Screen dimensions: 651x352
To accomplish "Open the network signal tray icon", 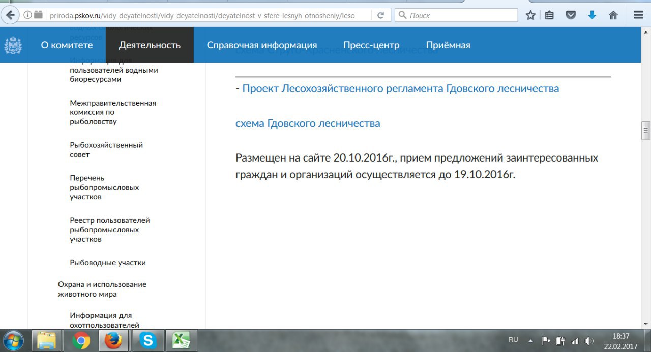I will (x=575, y=341).
